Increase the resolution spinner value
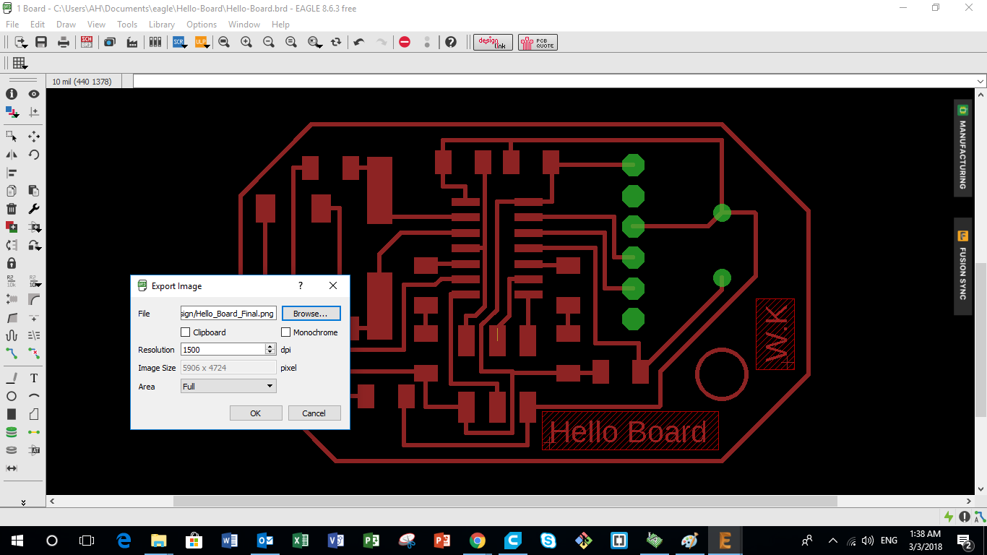 click(270, 346)
